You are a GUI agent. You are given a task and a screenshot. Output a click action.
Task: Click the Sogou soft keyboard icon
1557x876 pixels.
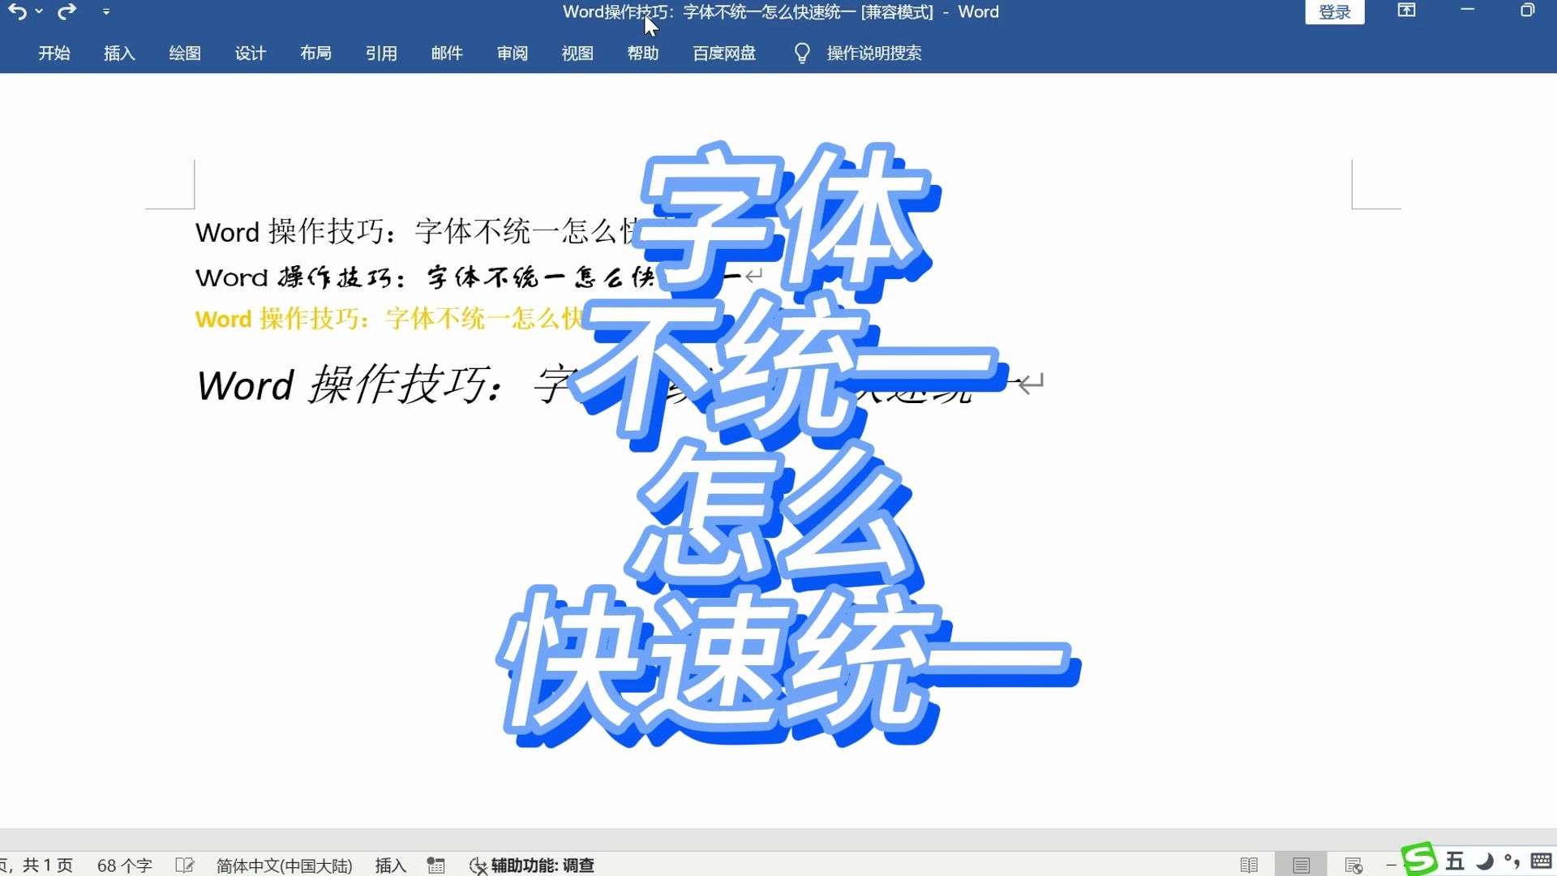coord(1541,861)
